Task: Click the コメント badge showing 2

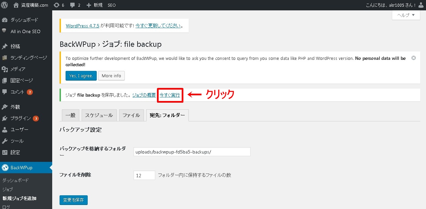Action: [30, 92]
